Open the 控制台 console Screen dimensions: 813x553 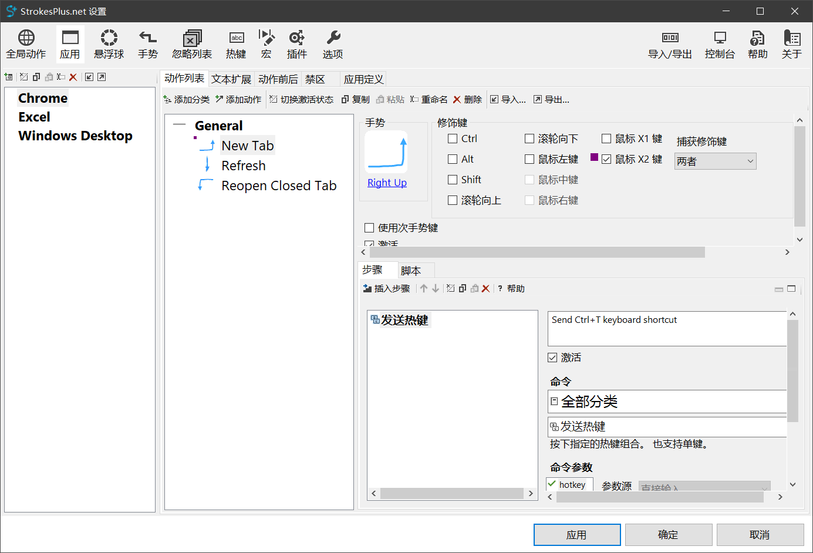pyautogui.click(x=720, y=45)
